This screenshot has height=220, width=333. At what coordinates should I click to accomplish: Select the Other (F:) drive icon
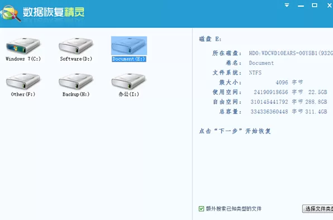point(23,81)
